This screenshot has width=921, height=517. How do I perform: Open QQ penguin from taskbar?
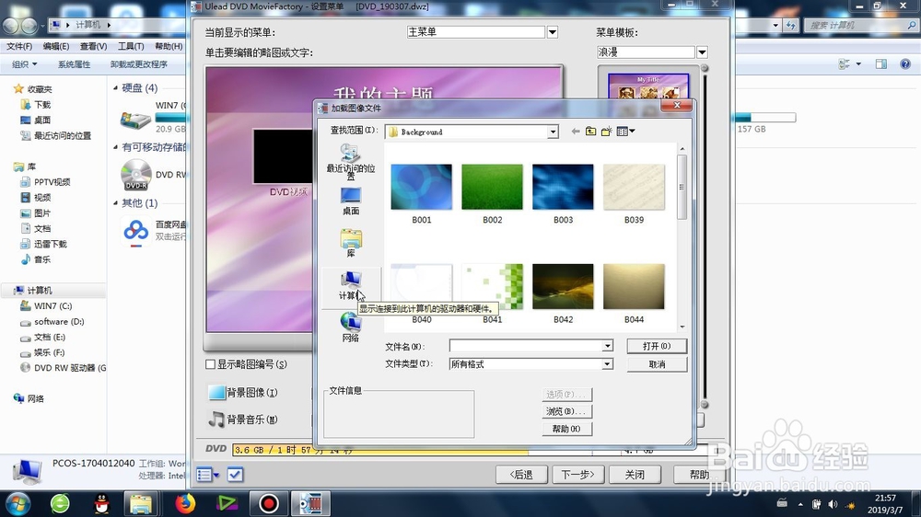[102, 503]
